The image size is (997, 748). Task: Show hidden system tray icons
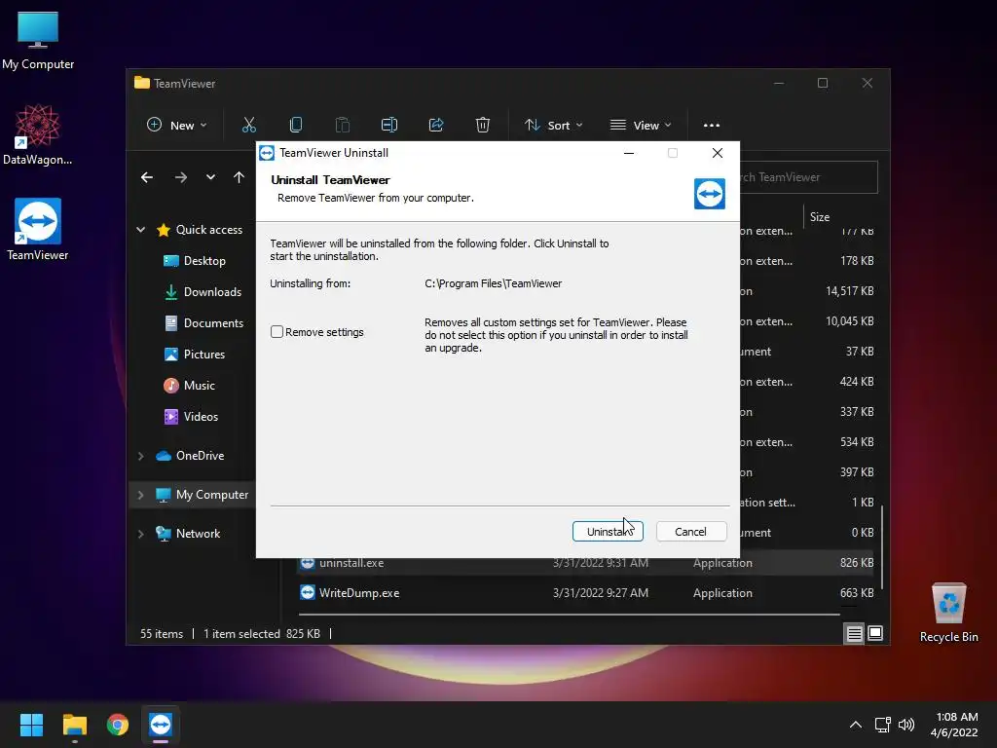tap(856, 725)
